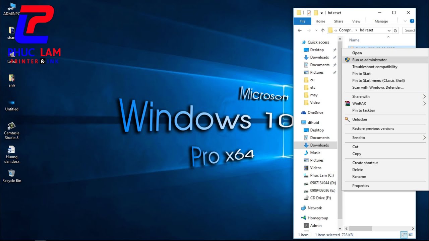Select Admin under Homegroup
The height and width of the screenshot is (241, 429).
[316, 226]
